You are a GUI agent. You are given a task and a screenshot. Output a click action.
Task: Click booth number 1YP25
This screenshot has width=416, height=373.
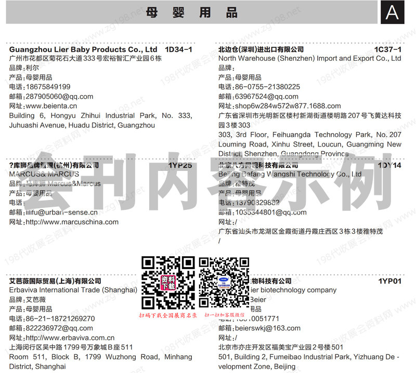pyautogui.click(x=180, y=165)
